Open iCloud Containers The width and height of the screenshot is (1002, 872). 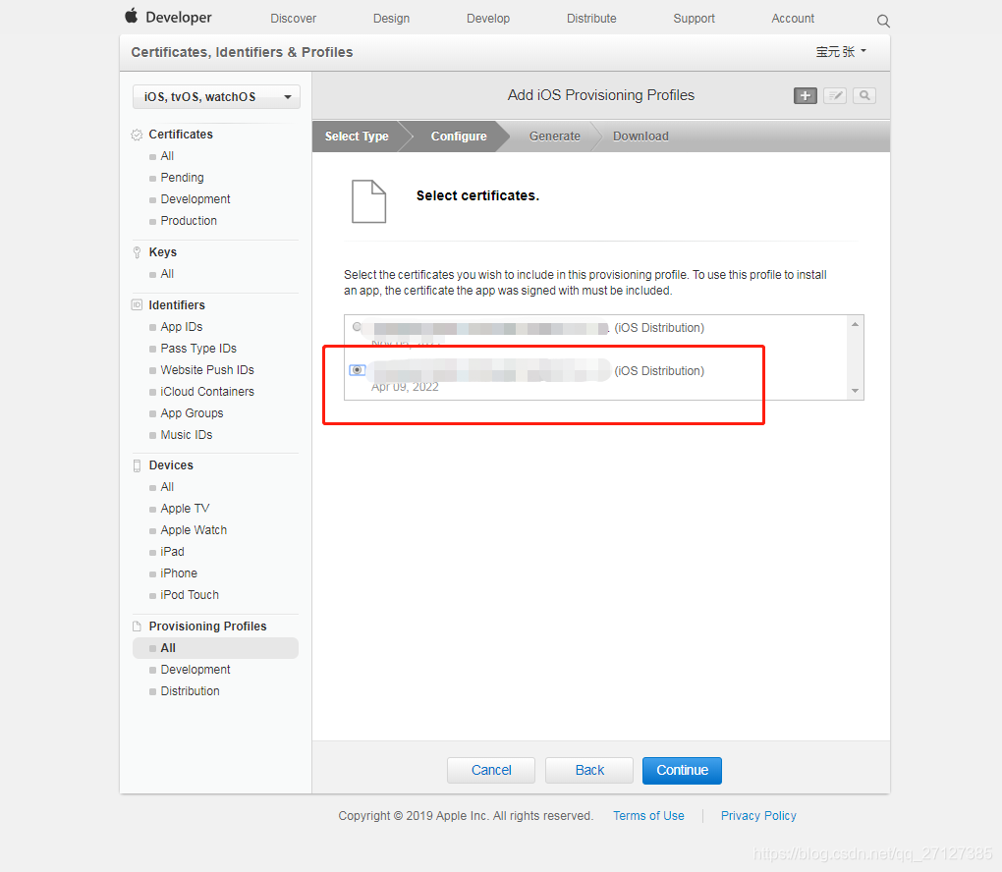point(207,392)
